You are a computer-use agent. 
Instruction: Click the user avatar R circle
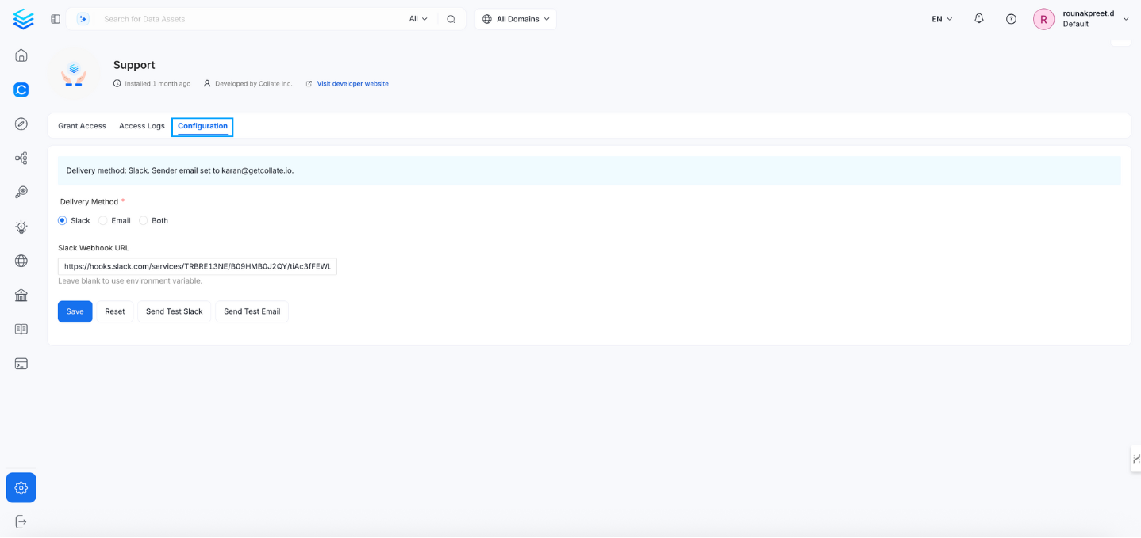pyautogui.click(x=1043, y=19)
